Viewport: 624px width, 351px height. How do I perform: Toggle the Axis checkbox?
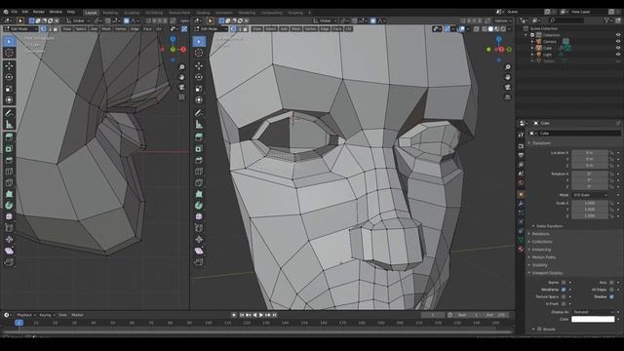(x=611, y=283)
